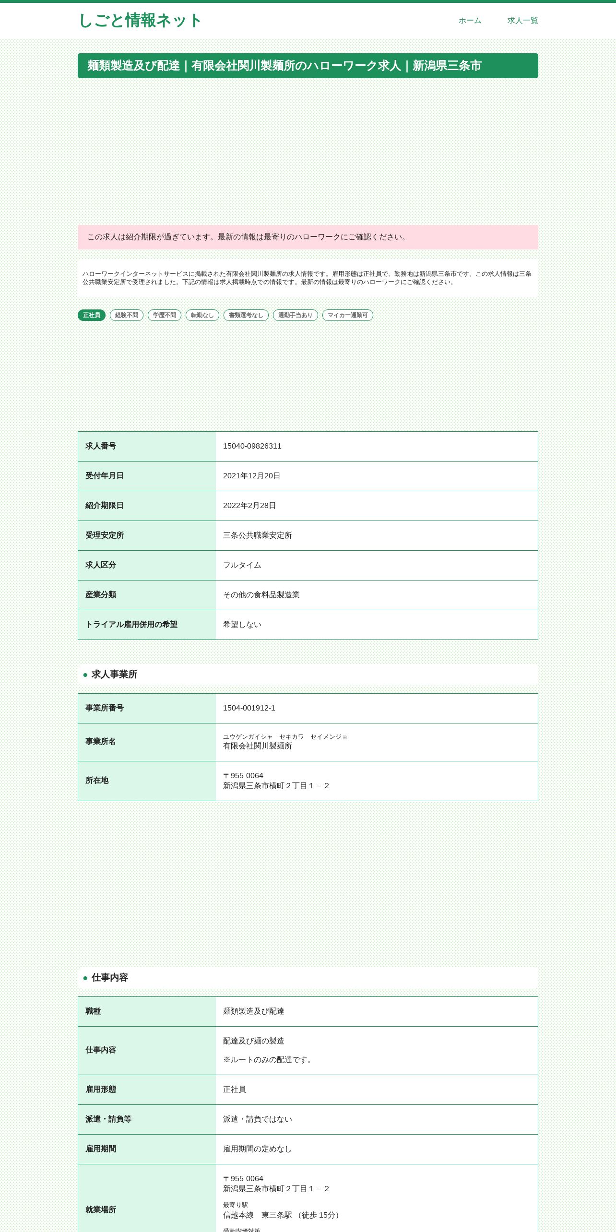Click the 求人番号 row label
616x1232 pixels.
click(101, 446)
